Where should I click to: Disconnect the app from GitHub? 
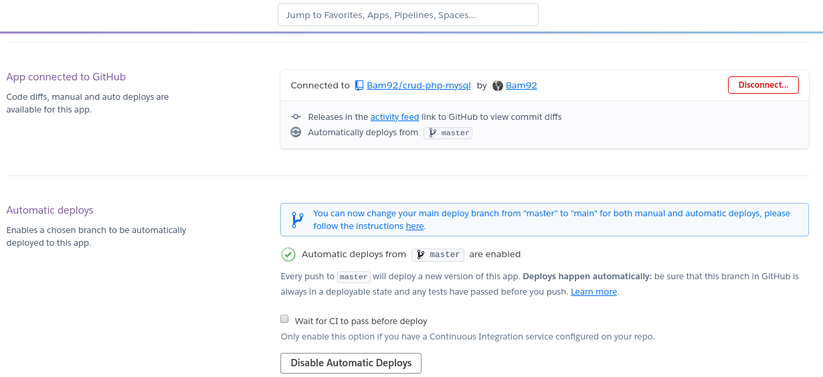click(x=763, y=85)
